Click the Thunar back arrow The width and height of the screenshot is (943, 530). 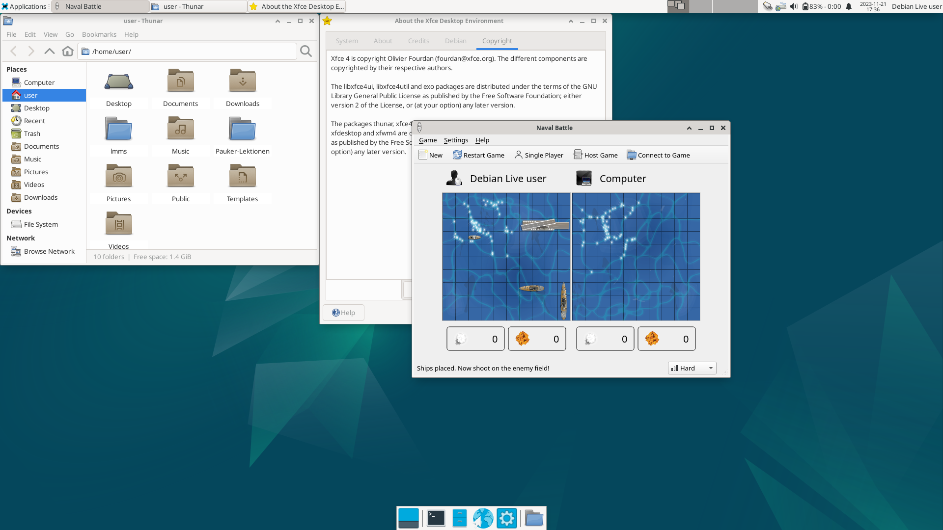click(14, 51)
